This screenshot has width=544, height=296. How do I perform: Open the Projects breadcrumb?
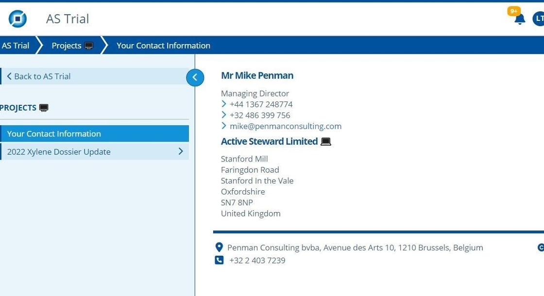click(66, 46)
